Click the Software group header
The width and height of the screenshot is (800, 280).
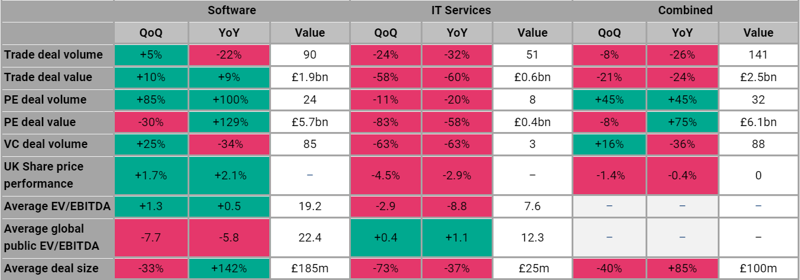point(232,10)
